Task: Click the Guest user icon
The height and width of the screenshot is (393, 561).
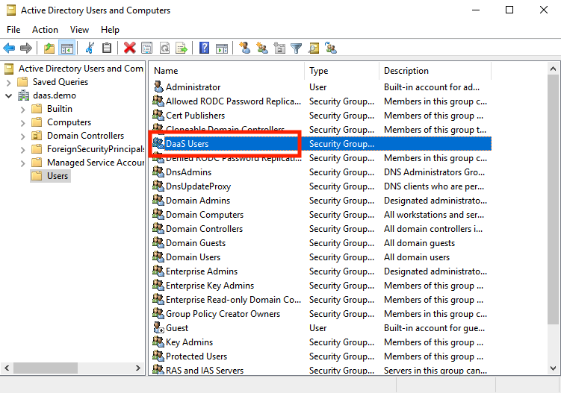Action: (x=158, y=327)
